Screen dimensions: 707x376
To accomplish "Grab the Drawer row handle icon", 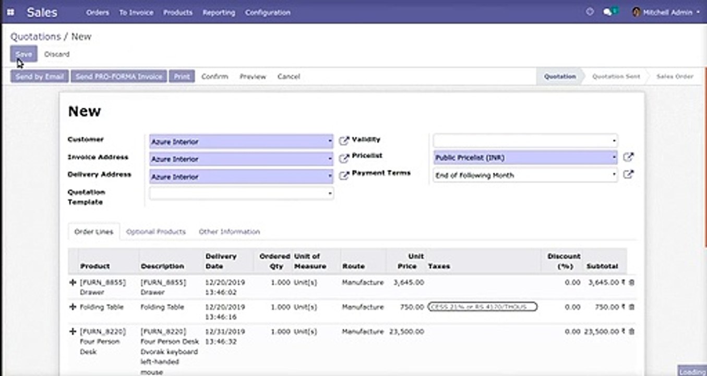I will 73,283.
